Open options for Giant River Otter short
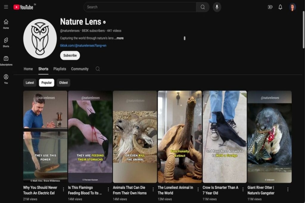305x203 pixels. [x=288, y=189]
